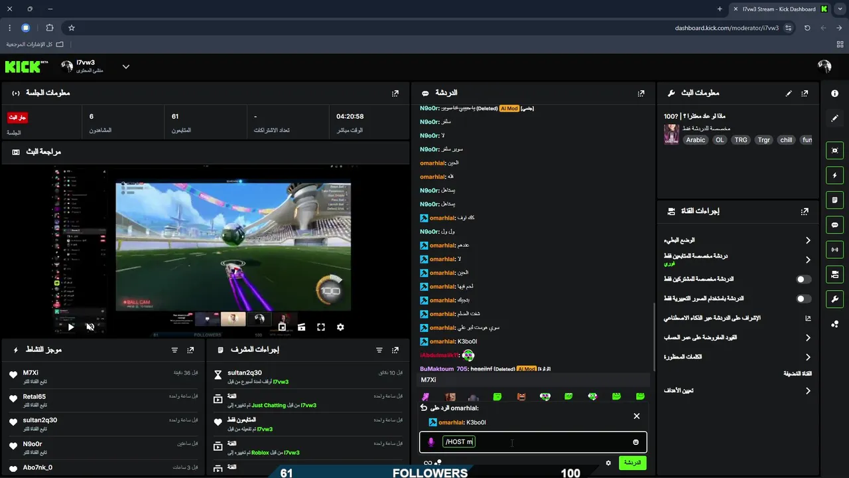Image resolution: width=849 pixels, height=478 pixels.
Task: Click the pencil icon in right sidebar
Action: click(x=834, y=118)
